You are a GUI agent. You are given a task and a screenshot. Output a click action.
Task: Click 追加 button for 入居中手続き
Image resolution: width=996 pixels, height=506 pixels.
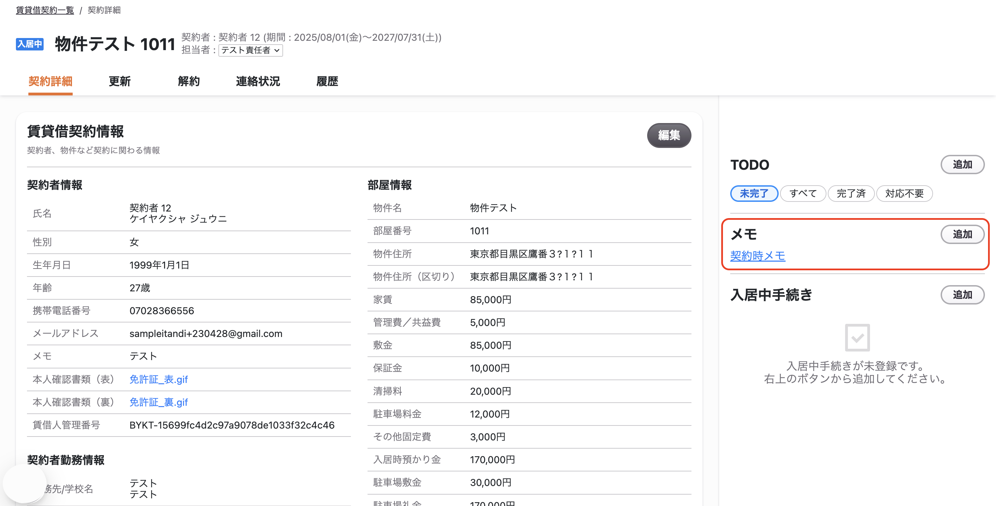tap(962, 295)
